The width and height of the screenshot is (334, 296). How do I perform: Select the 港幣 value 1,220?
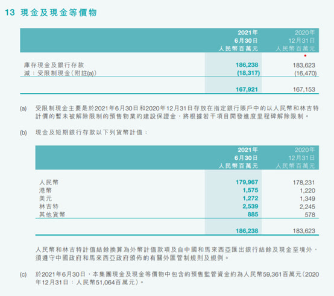(x=307, y=191)
